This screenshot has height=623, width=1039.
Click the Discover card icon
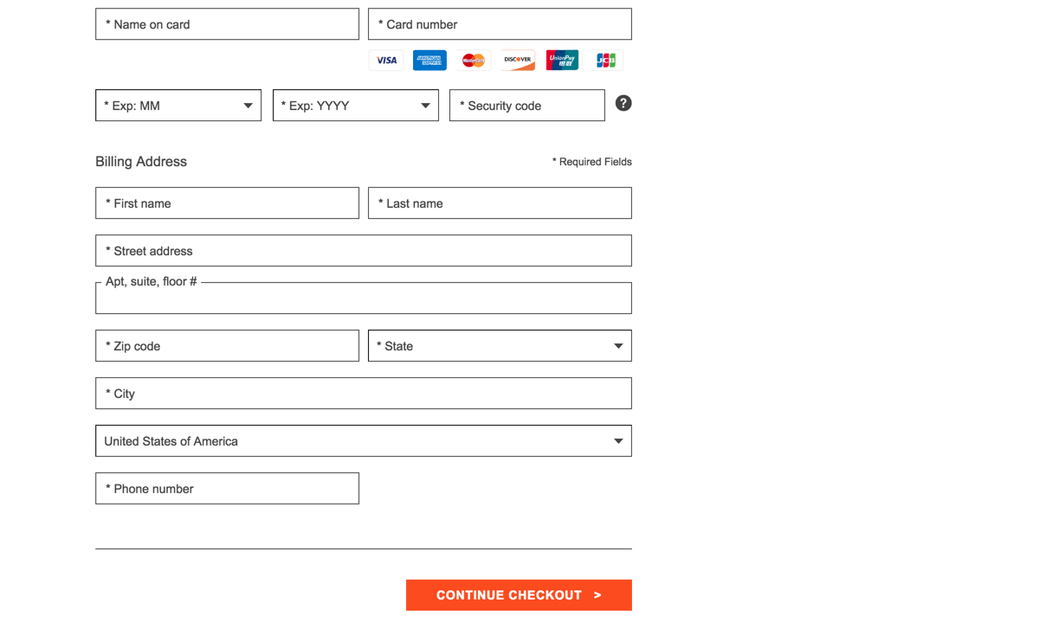click(518, 60)
